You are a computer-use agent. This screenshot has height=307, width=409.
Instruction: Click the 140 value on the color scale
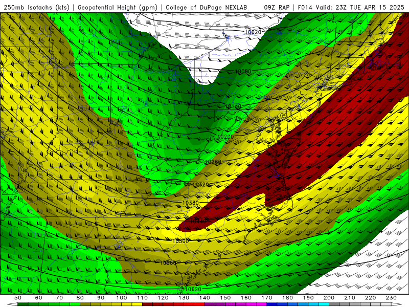204,298
